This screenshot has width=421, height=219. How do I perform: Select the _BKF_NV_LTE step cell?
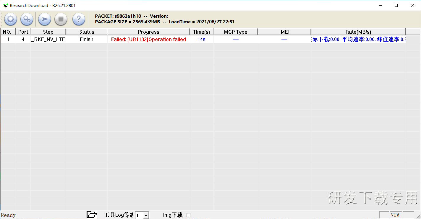(48, 39)
